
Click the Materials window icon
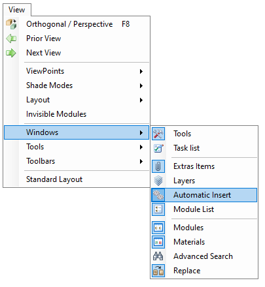point(158,242)
